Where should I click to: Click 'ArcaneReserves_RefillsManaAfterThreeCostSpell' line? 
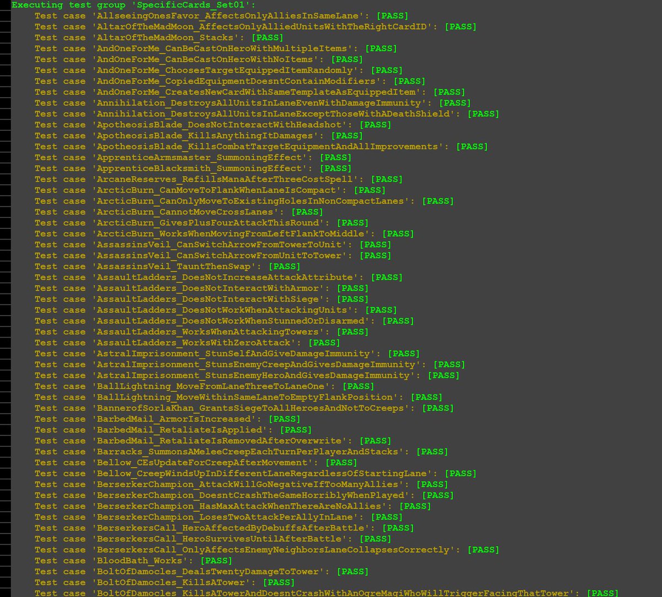tap(218, 179)
